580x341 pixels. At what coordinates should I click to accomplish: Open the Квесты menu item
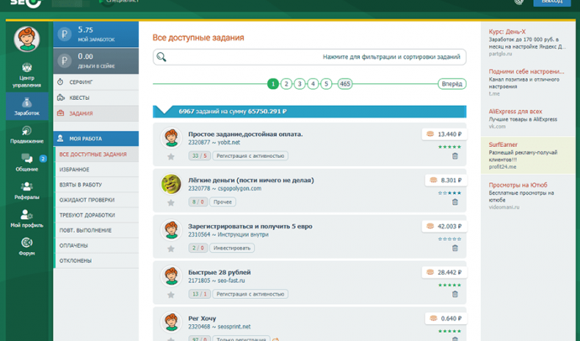pyautogui.click(x=96, y=98)
